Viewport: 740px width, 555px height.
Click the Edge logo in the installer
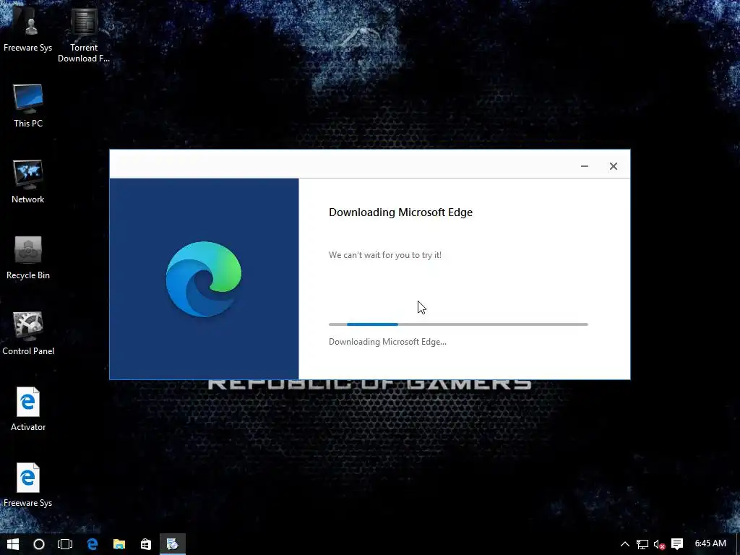[x=203, y=279]
